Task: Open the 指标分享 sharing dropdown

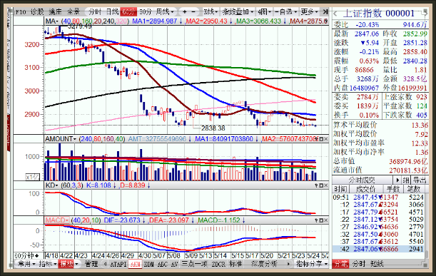Action: tap(312, 263)
